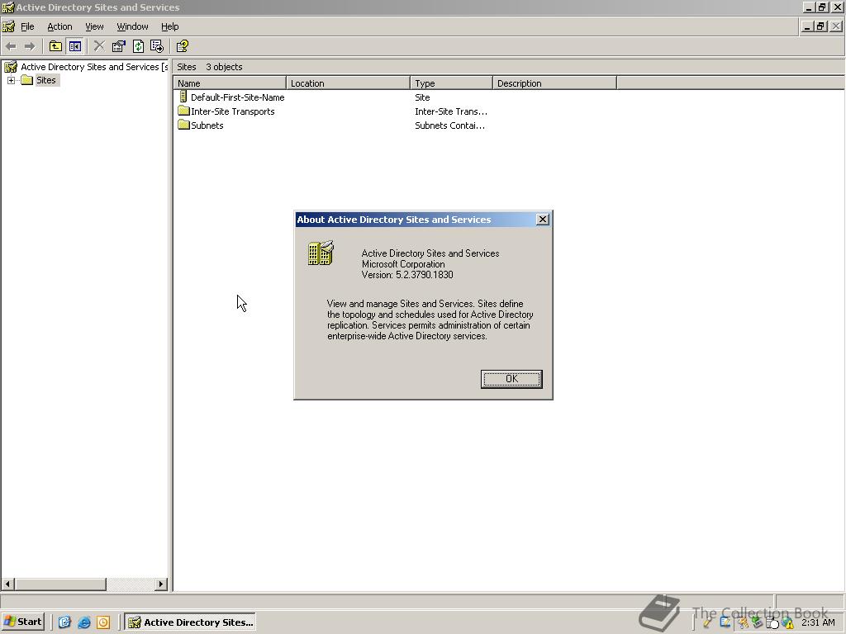Expand the Sites tree node

tap(11, 80)
